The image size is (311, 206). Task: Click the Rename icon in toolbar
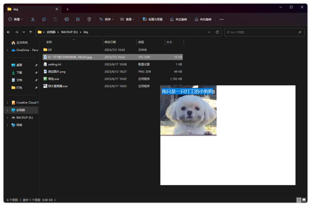tap(67, 19)
